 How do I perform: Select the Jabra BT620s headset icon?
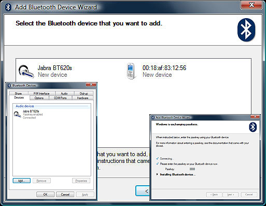[26, 71]
